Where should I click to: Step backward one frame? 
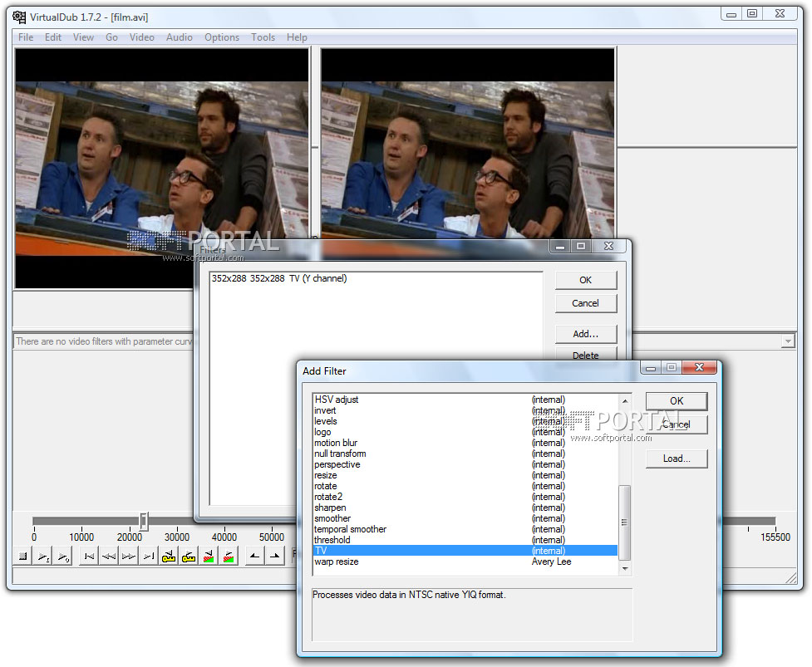(x=109, y=557)
